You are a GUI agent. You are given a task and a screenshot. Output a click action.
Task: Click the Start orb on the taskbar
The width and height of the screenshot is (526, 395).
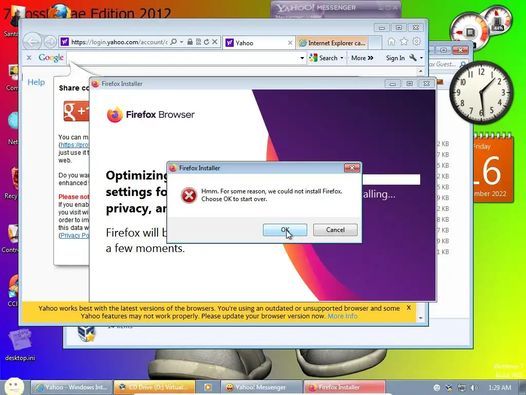tap(14, 386)
